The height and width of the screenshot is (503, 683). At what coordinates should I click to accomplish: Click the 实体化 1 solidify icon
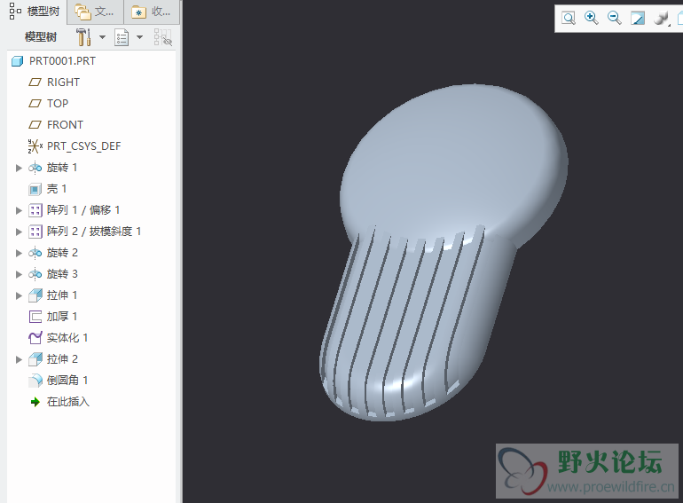pos(35,338)
